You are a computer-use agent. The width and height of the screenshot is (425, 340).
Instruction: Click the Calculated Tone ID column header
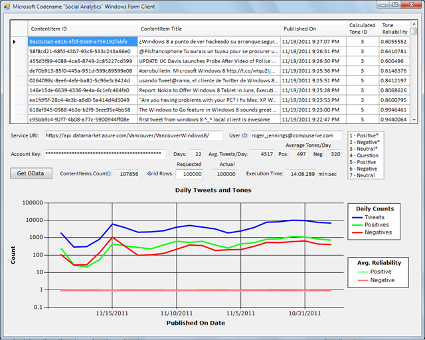[x=363, y=29]
